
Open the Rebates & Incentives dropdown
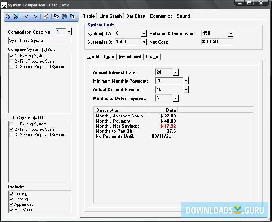point(231,33)
